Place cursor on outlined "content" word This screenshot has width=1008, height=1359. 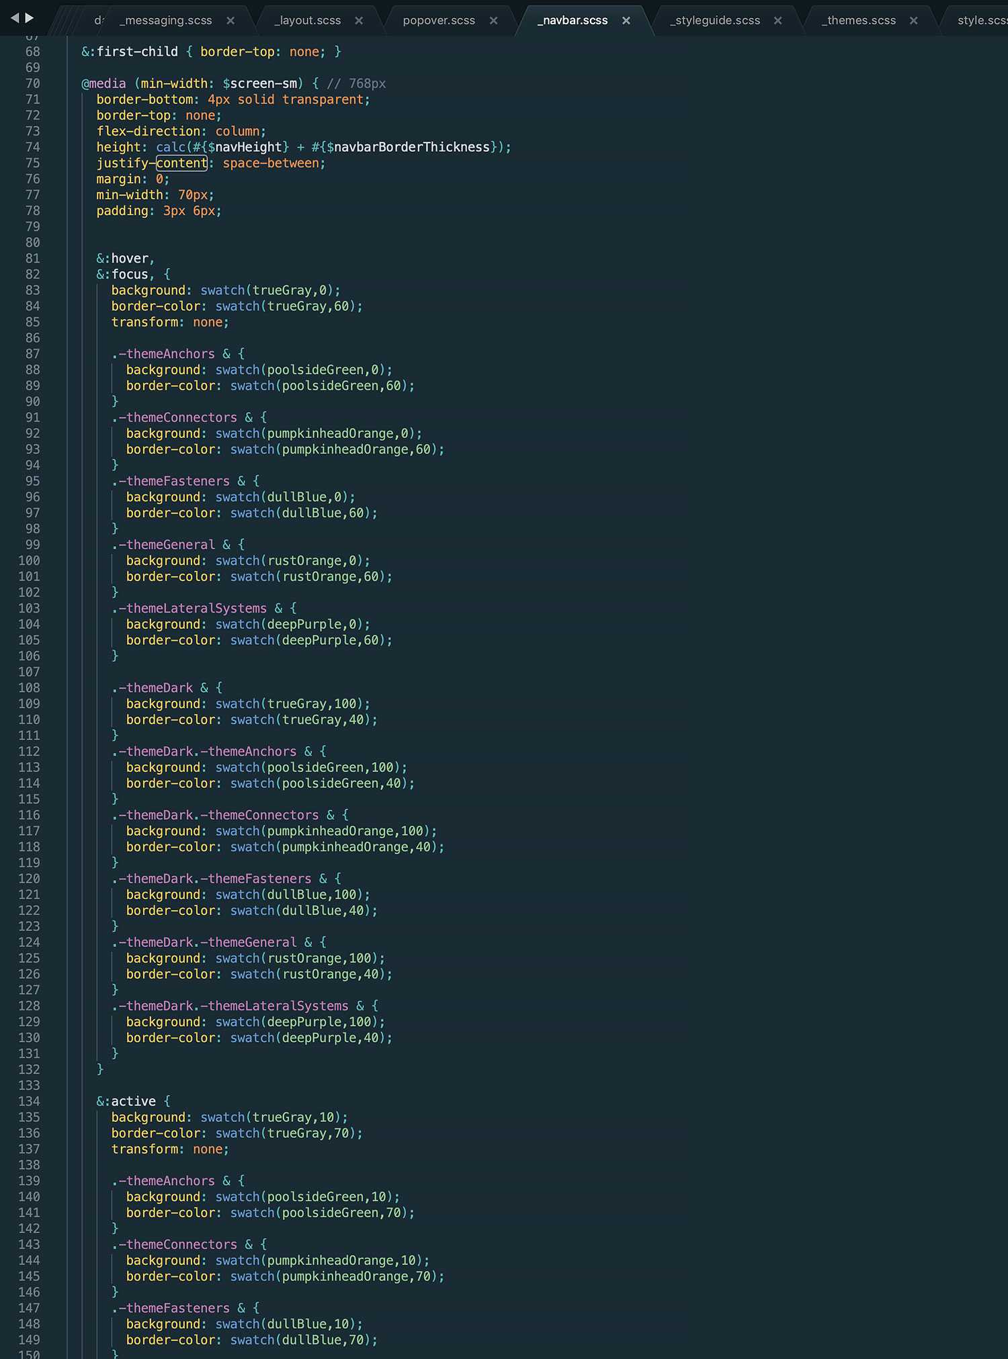click(x=181, y=163)
